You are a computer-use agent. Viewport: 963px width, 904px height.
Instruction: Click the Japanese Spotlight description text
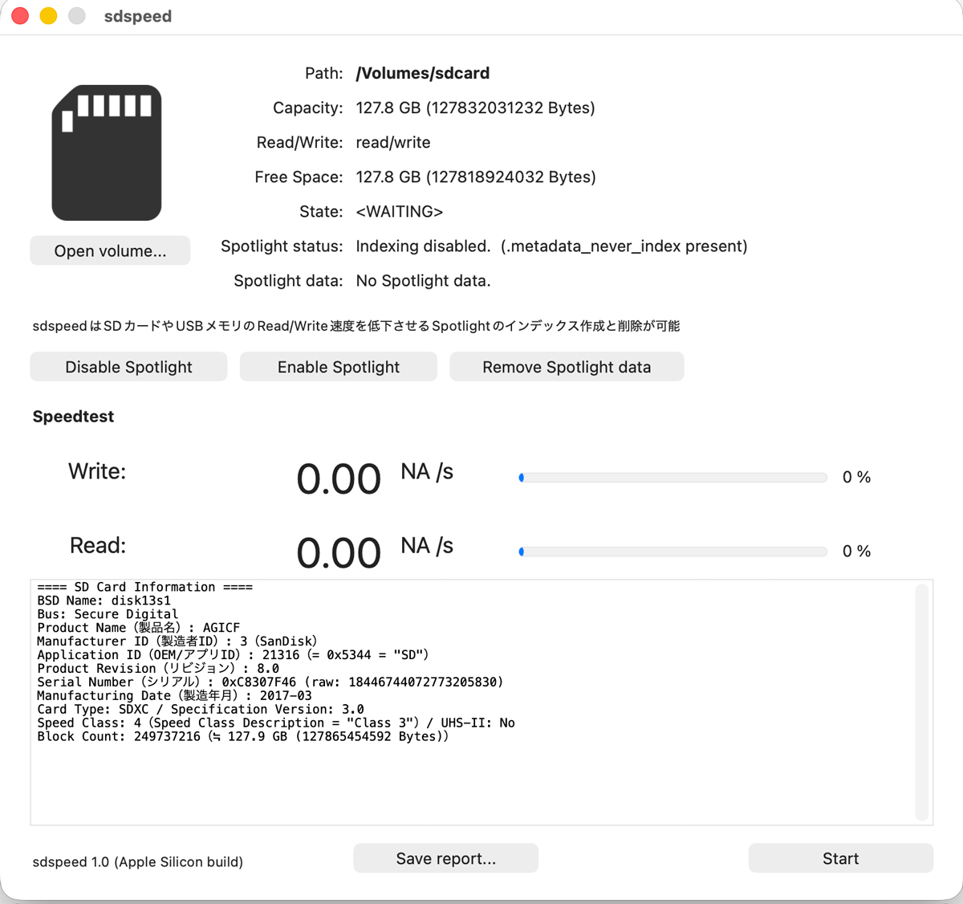(356, 326)
